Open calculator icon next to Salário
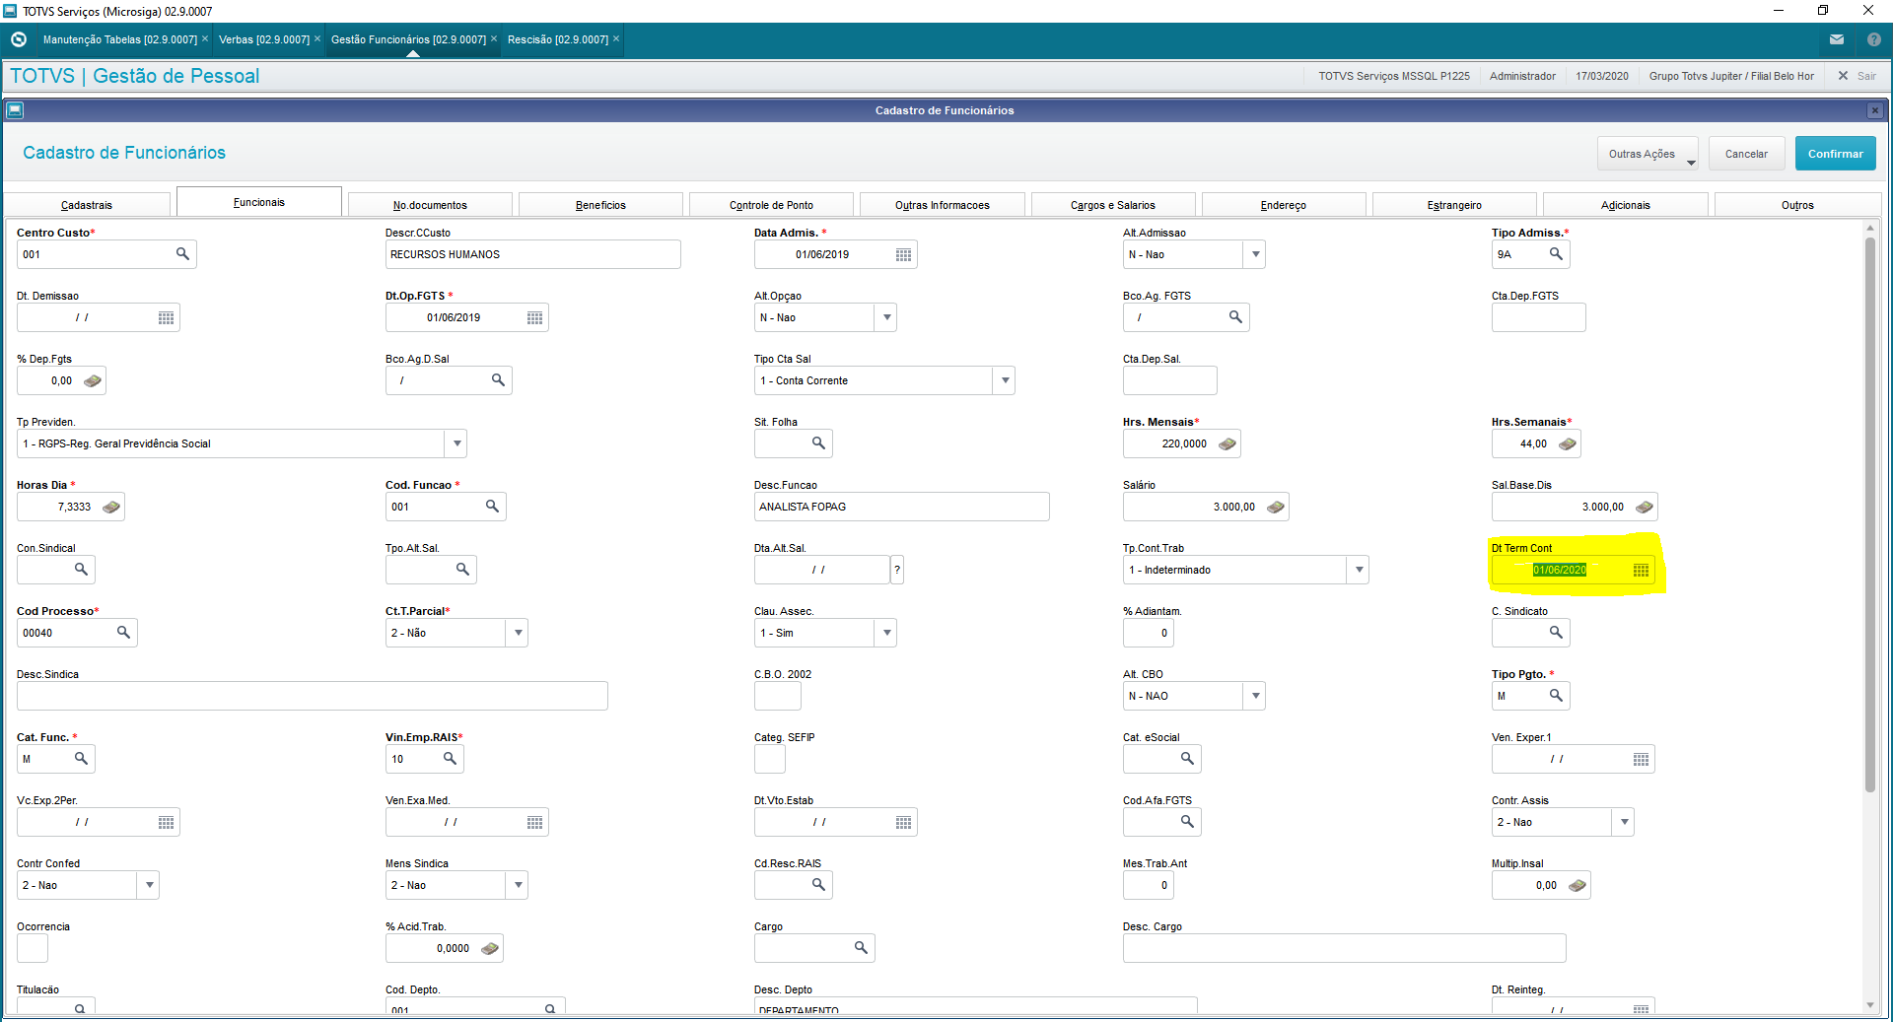1893x1022 pixels. coord(1275,507)
